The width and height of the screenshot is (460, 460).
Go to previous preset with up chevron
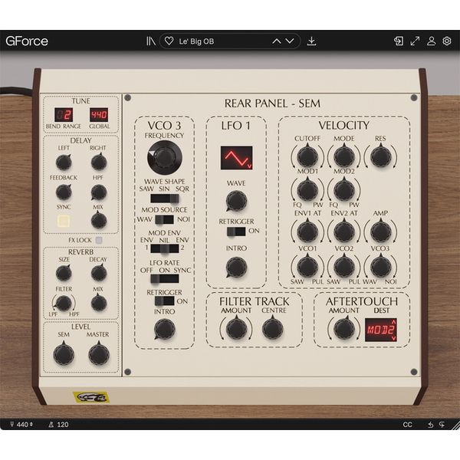[x=276, y=41]
